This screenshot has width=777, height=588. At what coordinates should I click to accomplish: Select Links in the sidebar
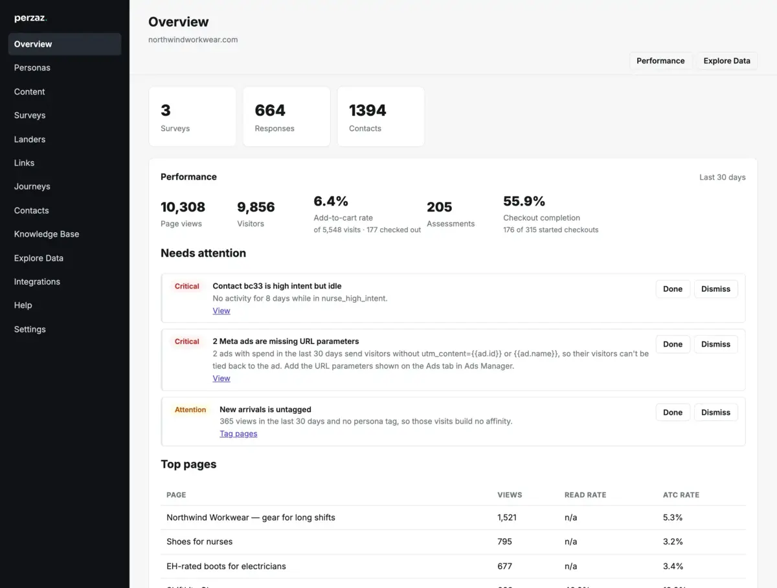65,163
